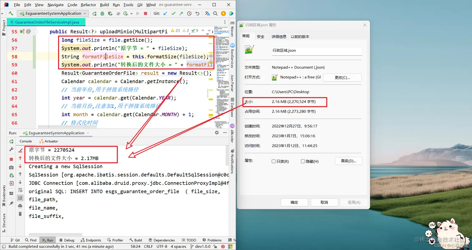The image size is (472, 250).
Task: Show Git history clock icon
Action: coord(189,13)
